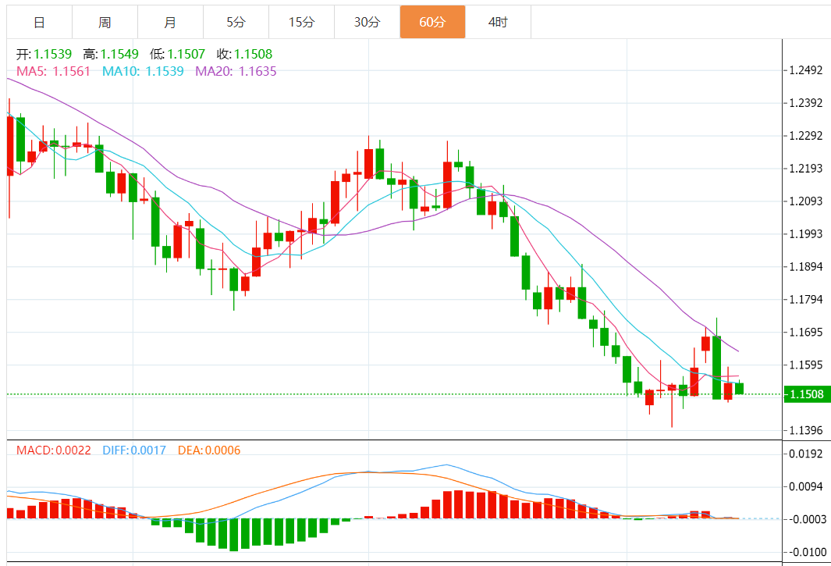Click the MA20: 1.1635 indicator label
This screenshot has height=566, width=831.
click(236, 71)
